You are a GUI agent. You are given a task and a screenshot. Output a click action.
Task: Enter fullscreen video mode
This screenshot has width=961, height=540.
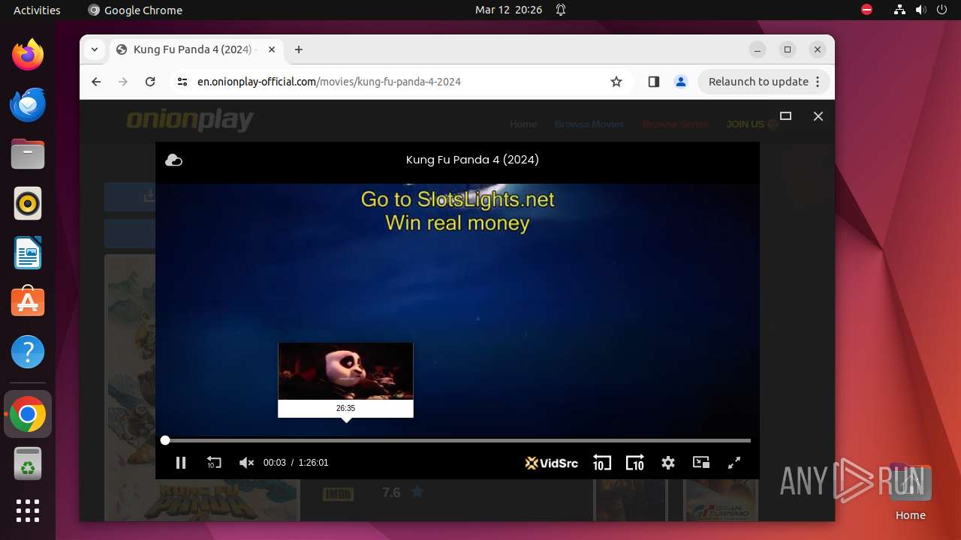(735, 463)
